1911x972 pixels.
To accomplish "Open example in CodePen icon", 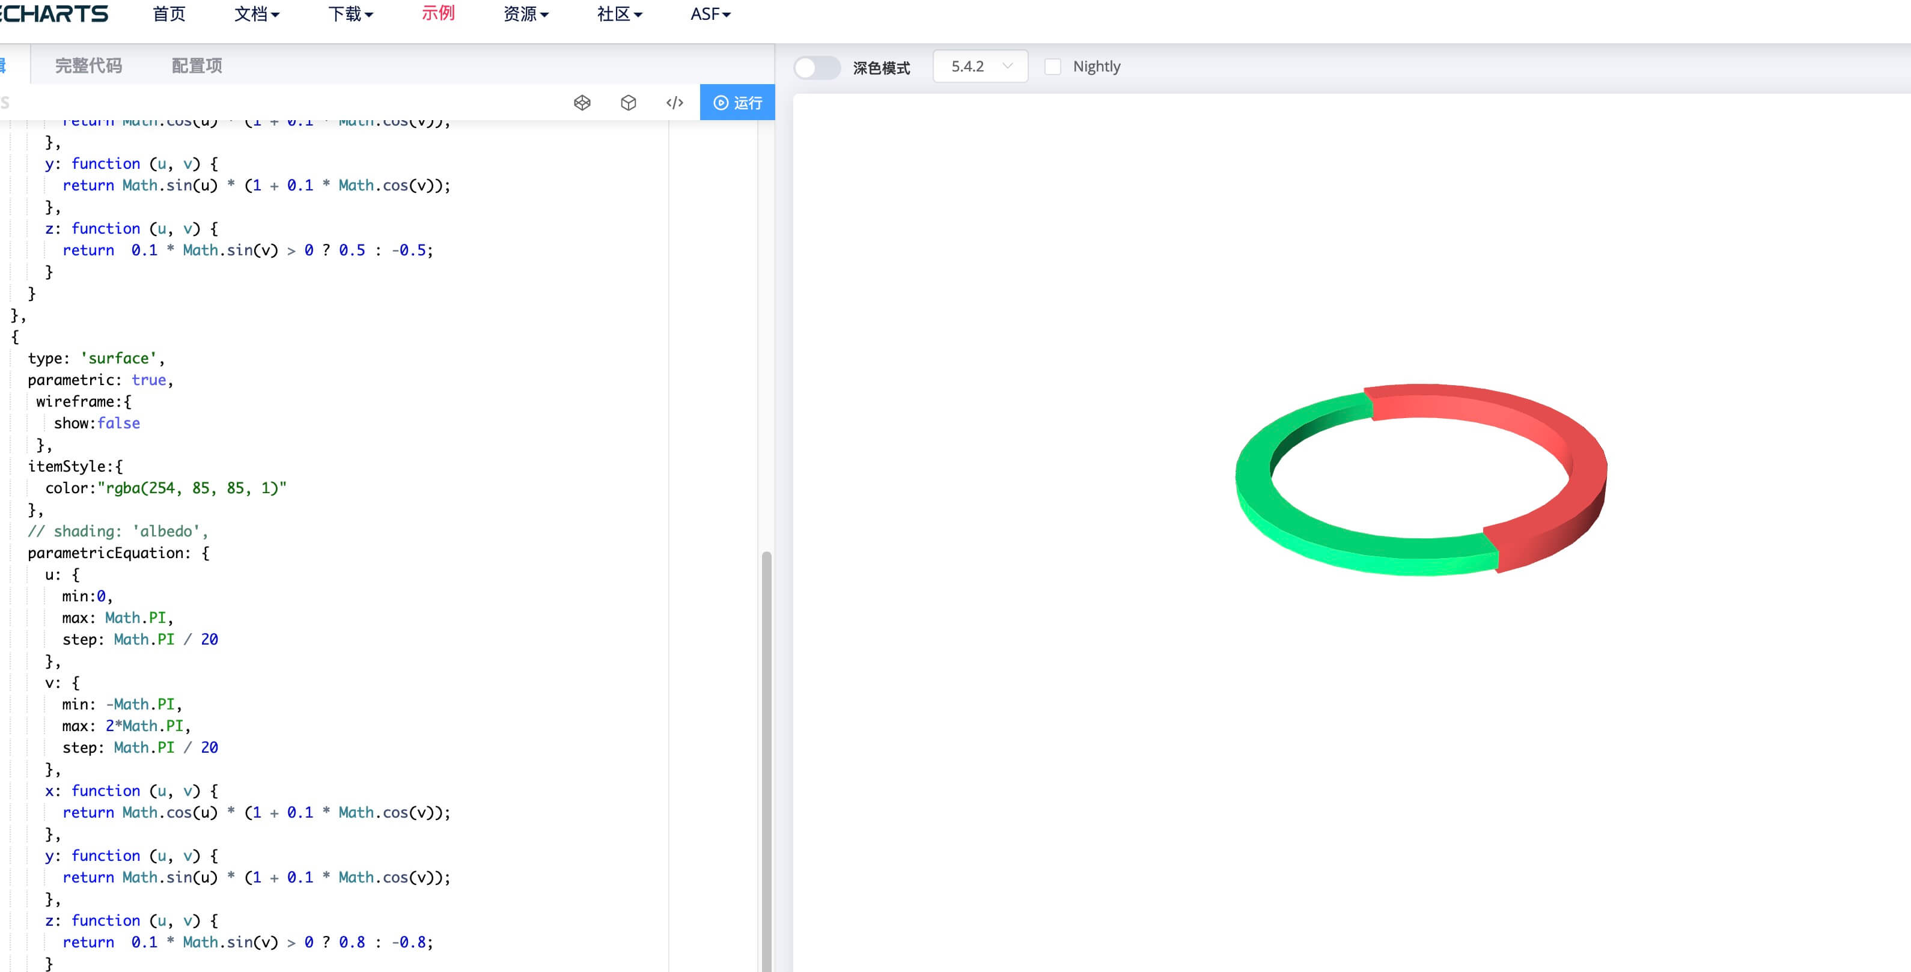I will click(582, 102).
